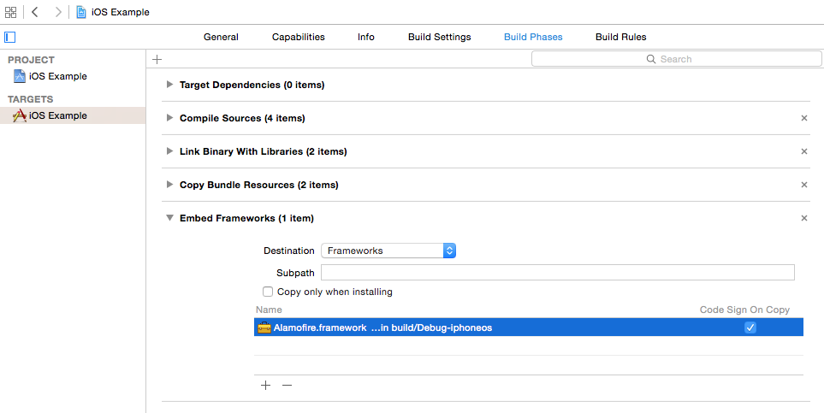
Task: Enable Copy only when installing
Action: click(x=268, y=292)
